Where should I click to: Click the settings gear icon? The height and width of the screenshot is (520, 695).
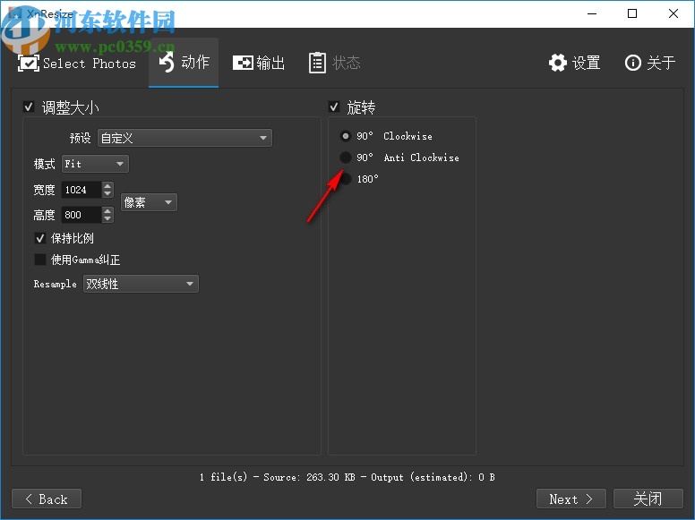[x=558, y=63]
